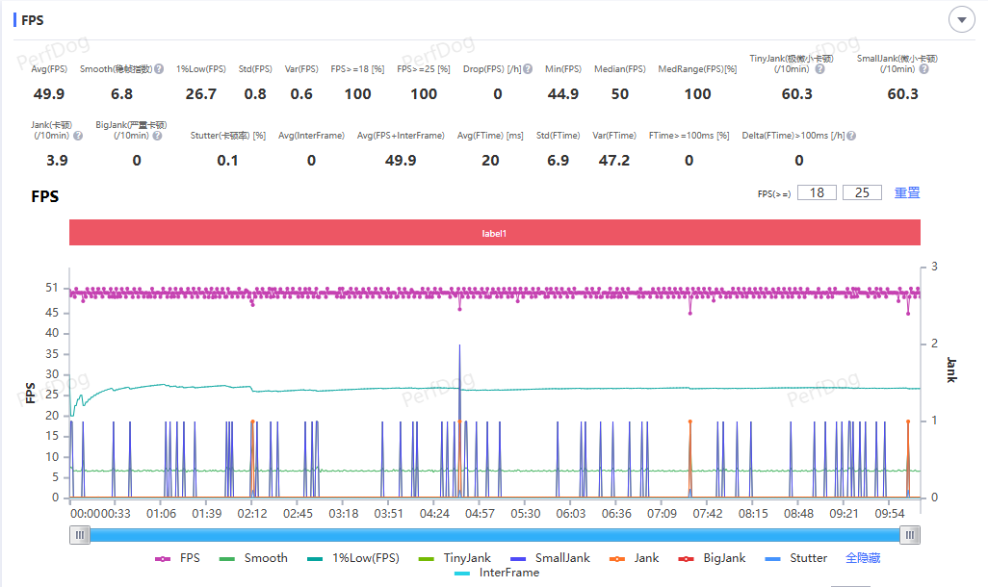
Task: Click FPS threshold field showing 18
Action: [x=817, y=192]
